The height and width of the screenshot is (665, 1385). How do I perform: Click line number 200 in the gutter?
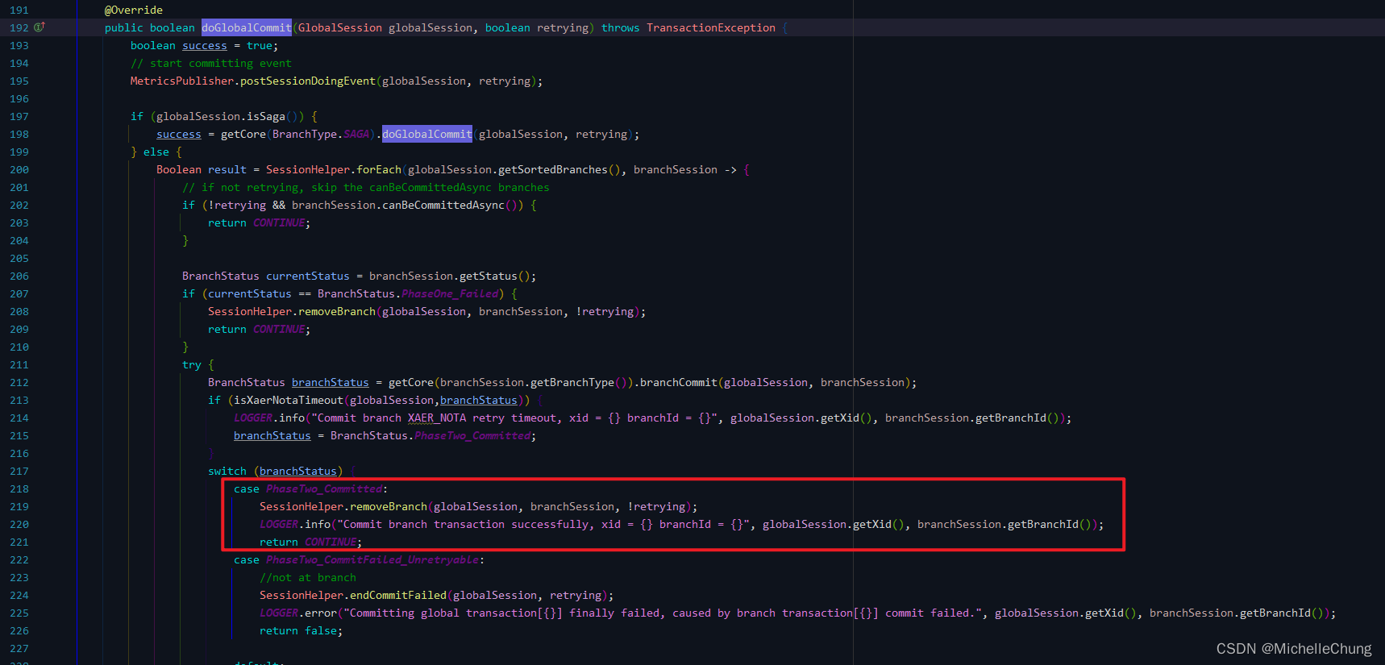[19, 169]
